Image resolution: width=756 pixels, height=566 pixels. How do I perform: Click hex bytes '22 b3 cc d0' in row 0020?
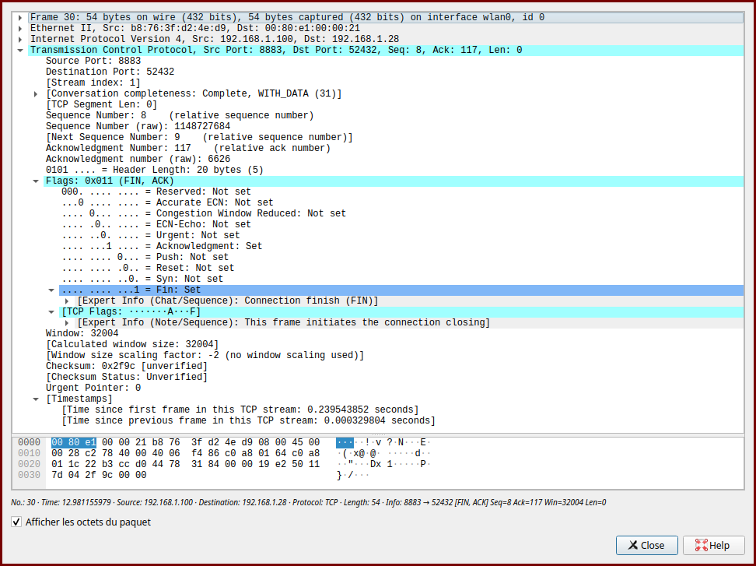[x=107, y=464]
